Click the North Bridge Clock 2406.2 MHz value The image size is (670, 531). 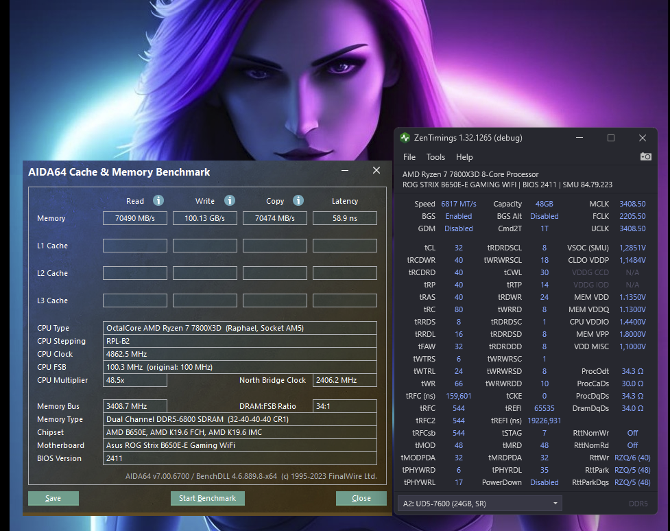tap(345, 380)
